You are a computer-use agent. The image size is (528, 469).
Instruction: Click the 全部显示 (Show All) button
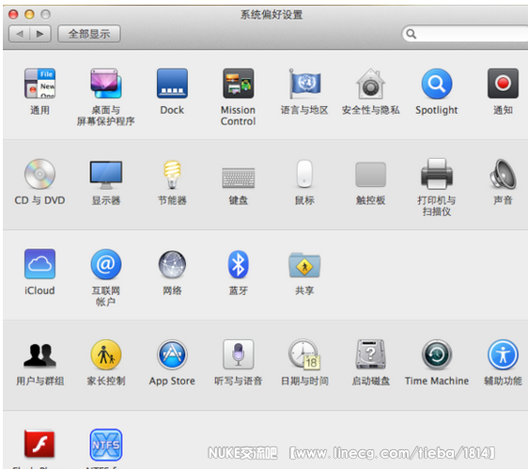coord(89,34)
